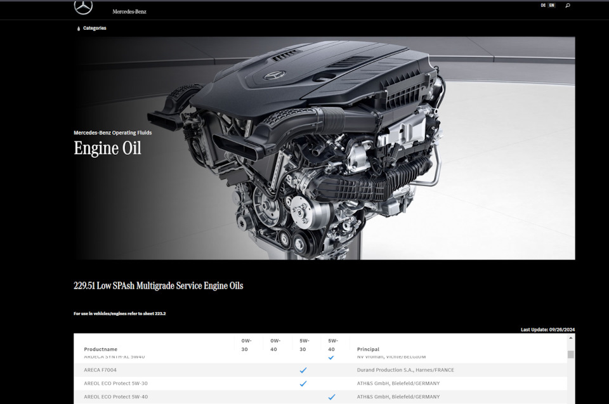
Task: Click the Principal column header
Action: coord(368,349)
